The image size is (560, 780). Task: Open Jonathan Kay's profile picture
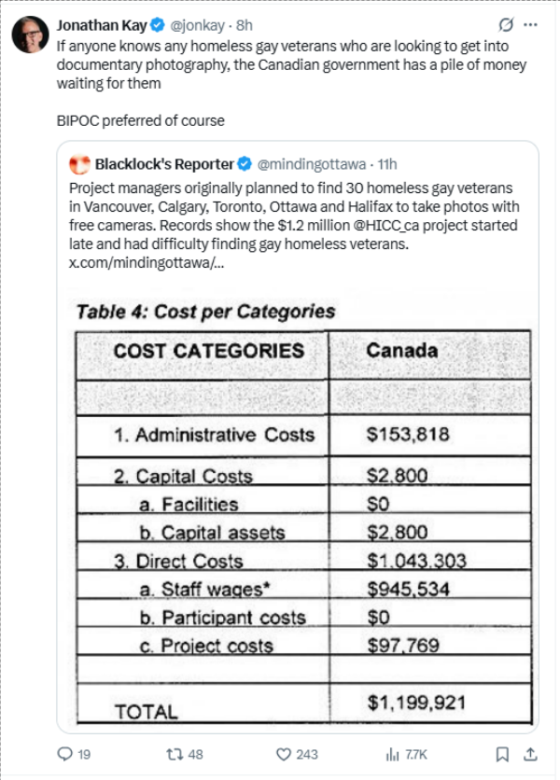pyautogui.click(x=29, y=34)
